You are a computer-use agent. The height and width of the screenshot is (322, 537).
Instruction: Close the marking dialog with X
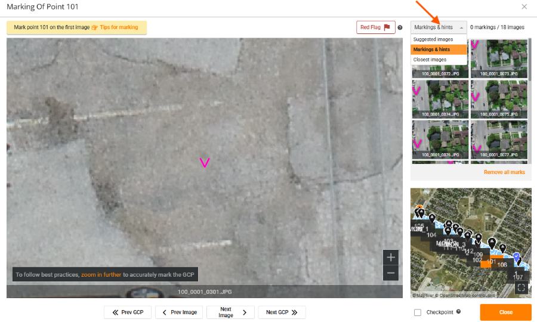click(x=524, y=7)
